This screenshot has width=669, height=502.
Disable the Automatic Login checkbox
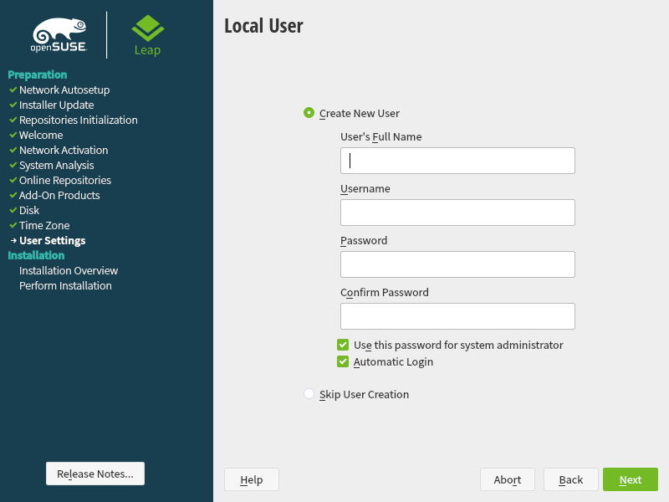pos(343,362)
